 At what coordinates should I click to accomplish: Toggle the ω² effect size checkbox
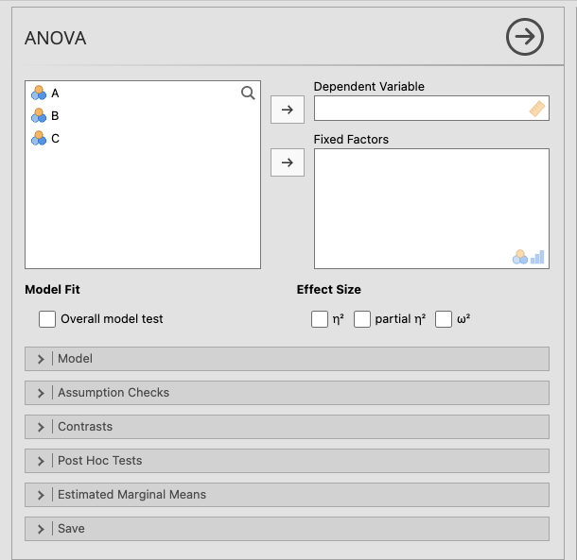point(444,319)
